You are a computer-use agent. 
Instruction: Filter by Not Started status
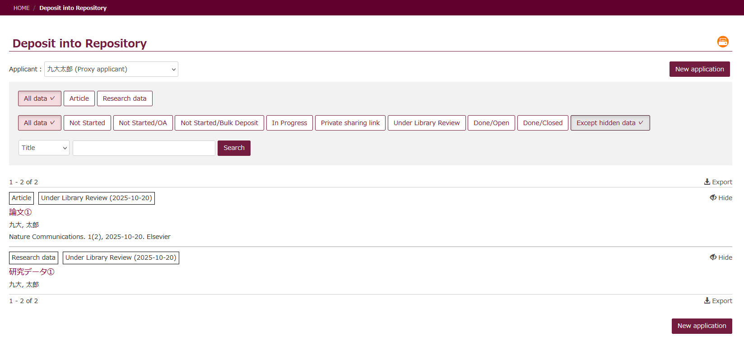click(87, 123)
